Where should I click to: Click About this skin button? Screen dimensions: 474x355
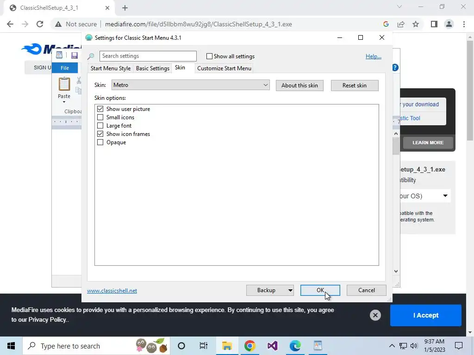[x=299, y=86]
